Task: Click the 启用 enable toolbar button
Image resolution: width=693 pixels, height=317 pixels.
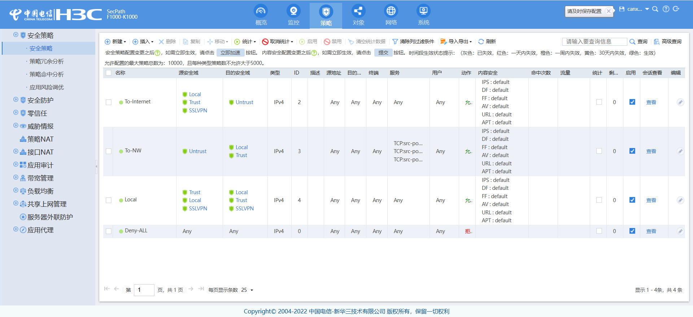Action: [308, 42]
